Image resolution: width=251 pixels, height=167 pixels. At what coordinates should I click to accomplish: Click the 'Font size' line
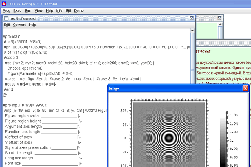click(44, 163)
